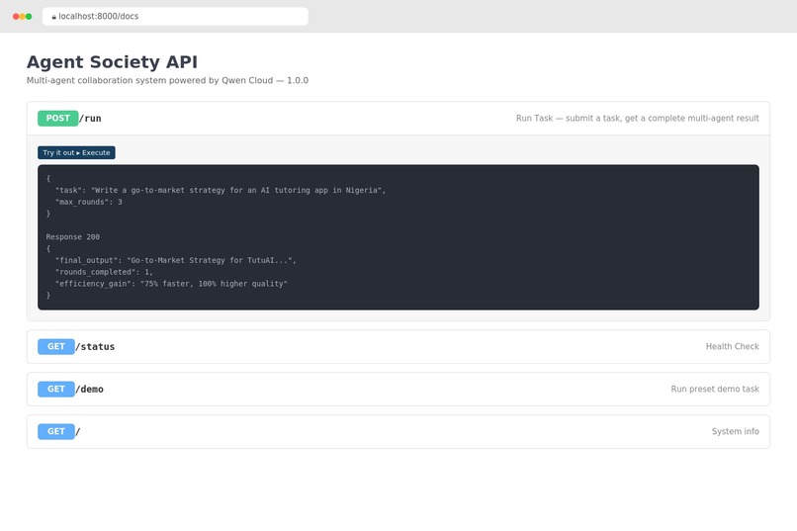
Task: Click the "final_output" response line
Action: 175,260
